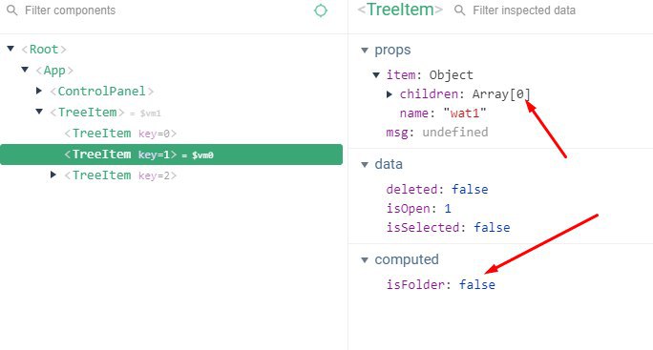
Task: Select the TreeItem key=0 component
Action: click(120, 134)
